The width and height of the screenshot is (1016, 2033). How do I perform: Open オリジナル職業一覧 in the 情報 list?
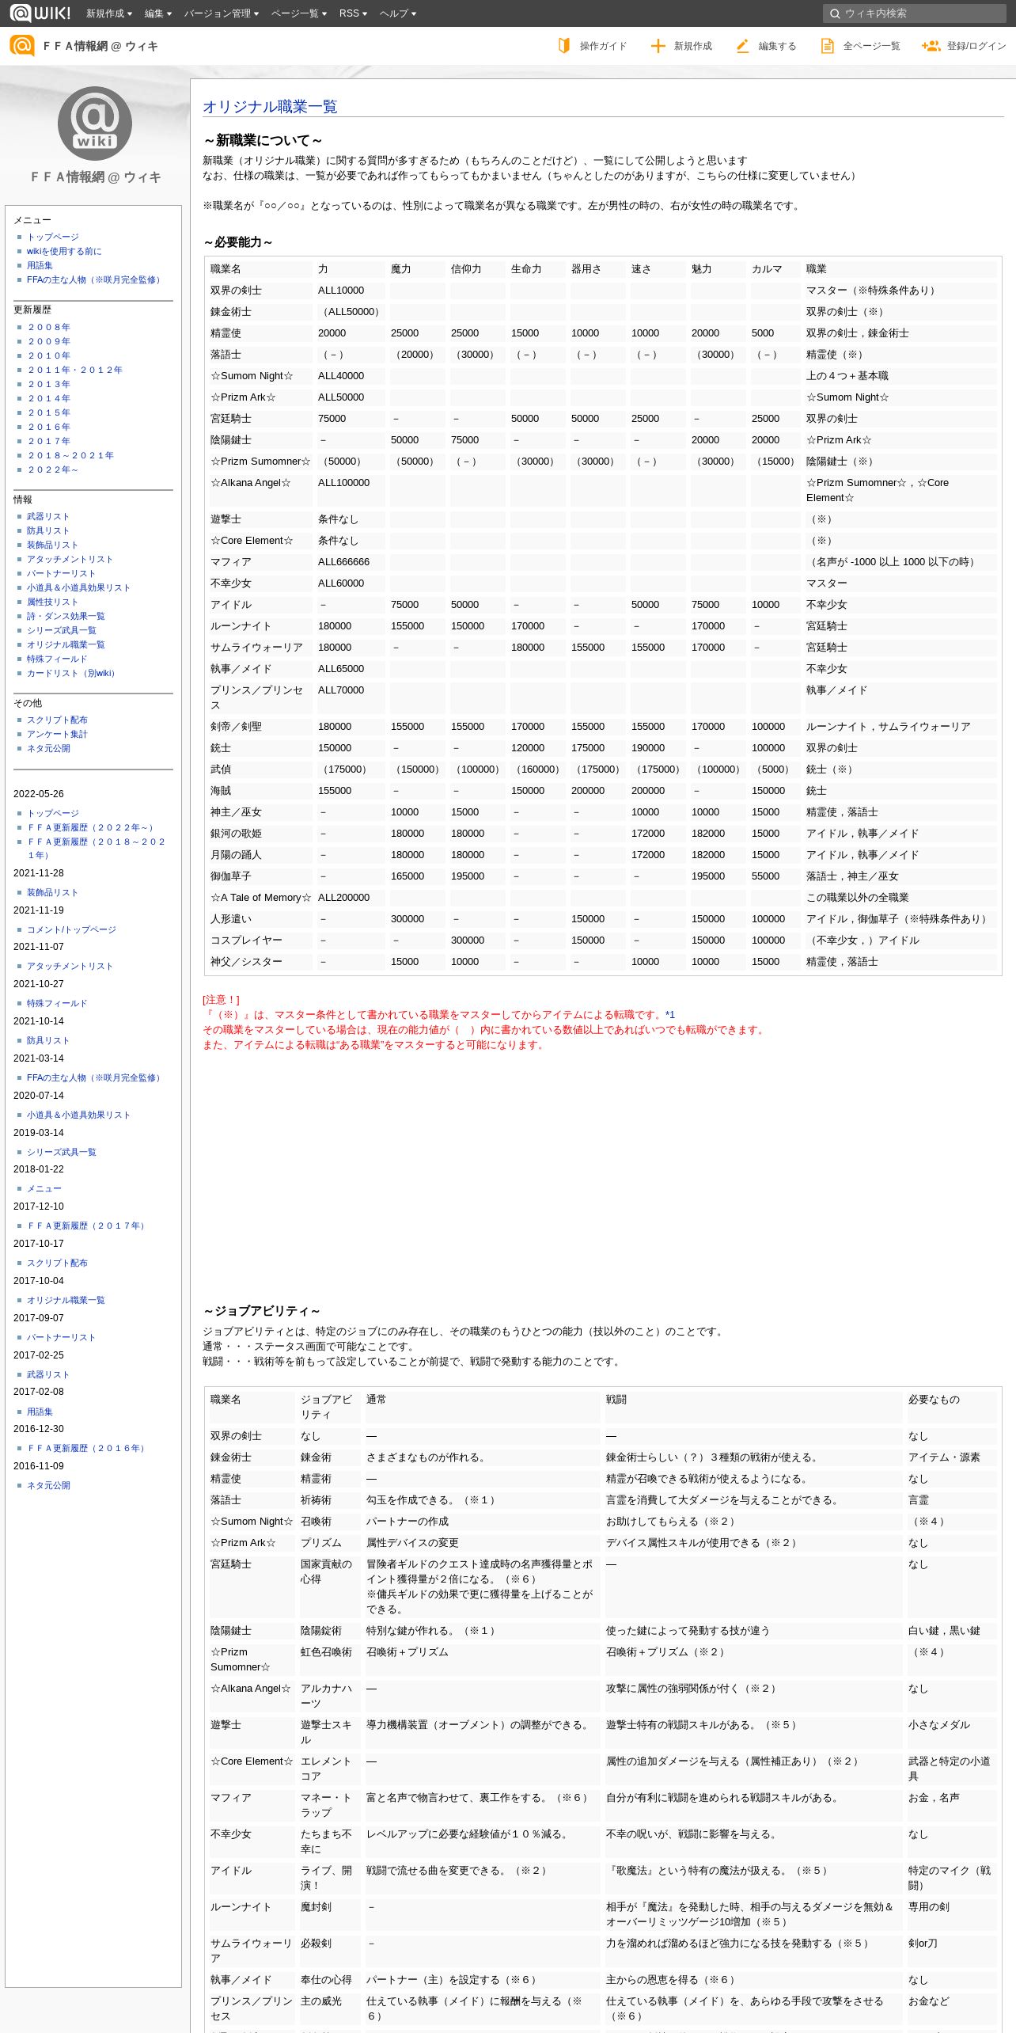(66, 644)
